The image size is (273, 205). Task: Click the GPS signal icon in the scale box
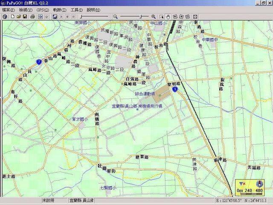pos(242,184)
